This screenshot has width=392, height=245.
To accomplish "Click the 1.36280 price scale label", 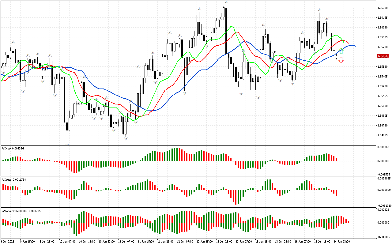I will coord(383,8).
